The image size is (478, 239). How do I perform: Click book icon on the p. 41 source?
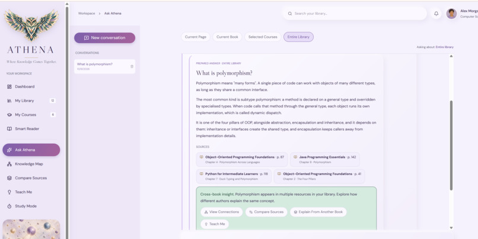point(279,174)
